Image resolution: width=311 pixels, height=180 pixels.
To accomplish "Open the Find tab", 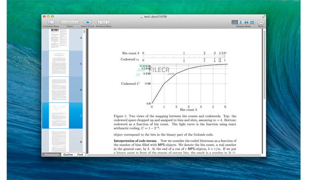I will (x=80, y=155).
